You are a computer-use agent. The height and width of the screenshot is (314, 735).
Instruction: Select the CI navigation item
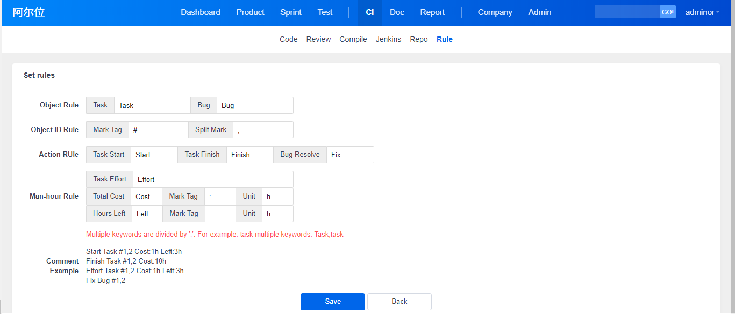tap(370, 12)
